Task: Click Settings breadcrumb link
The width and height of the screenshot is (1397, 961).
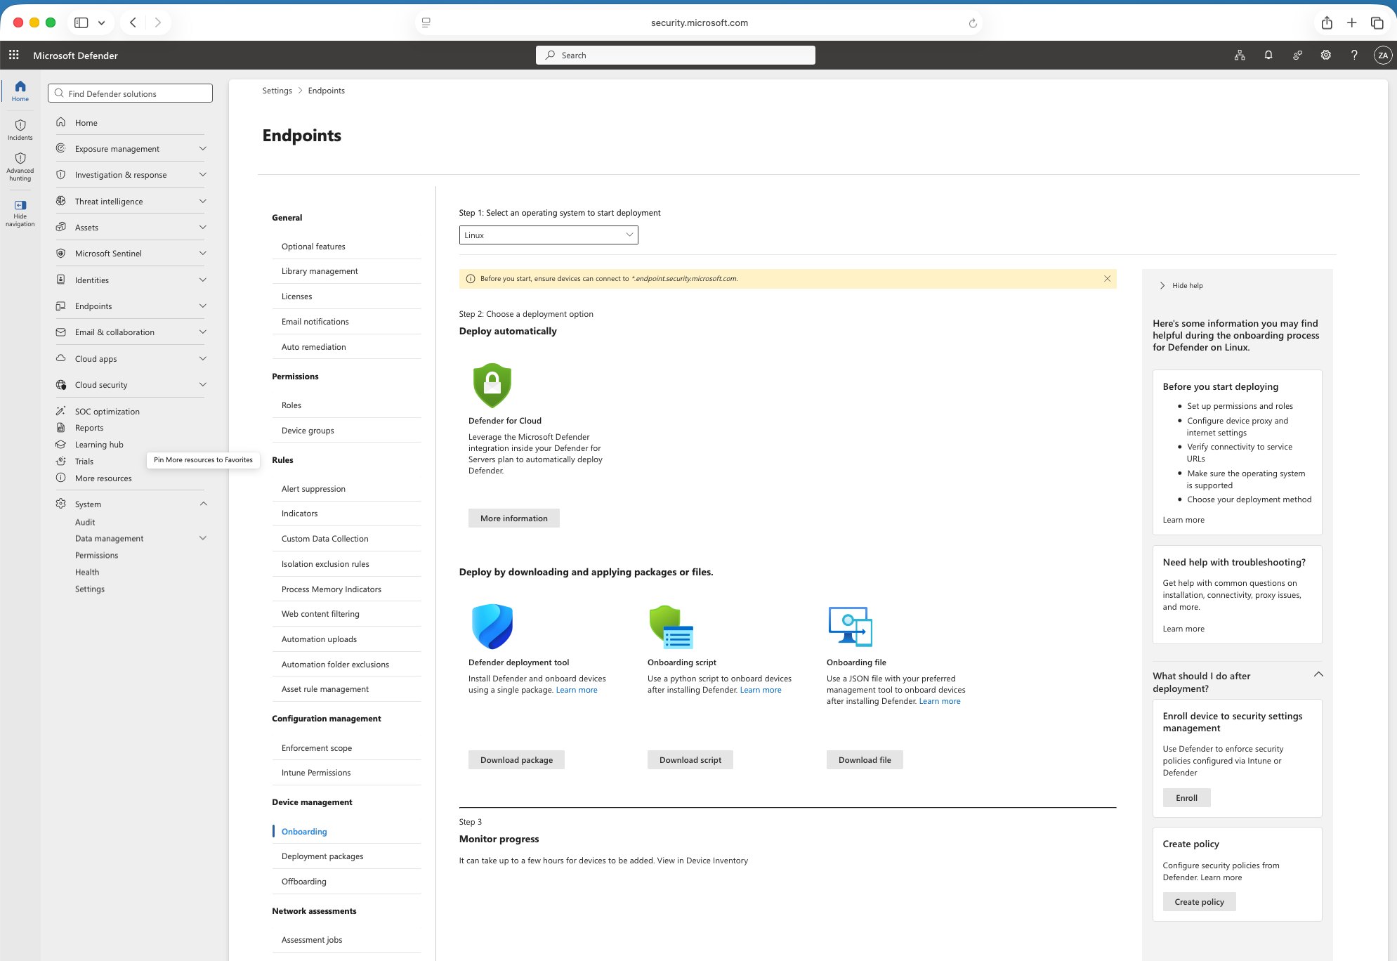Action: pos(277,91)
